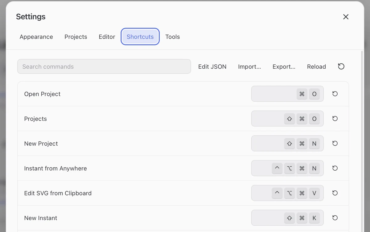Click the settings list vertical scrollbar
The width and height of the screenshot is (370, 232).
point(362,141)
